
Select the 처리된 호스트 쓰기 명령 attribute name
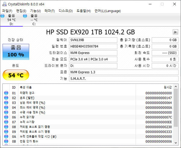(35, 132)
